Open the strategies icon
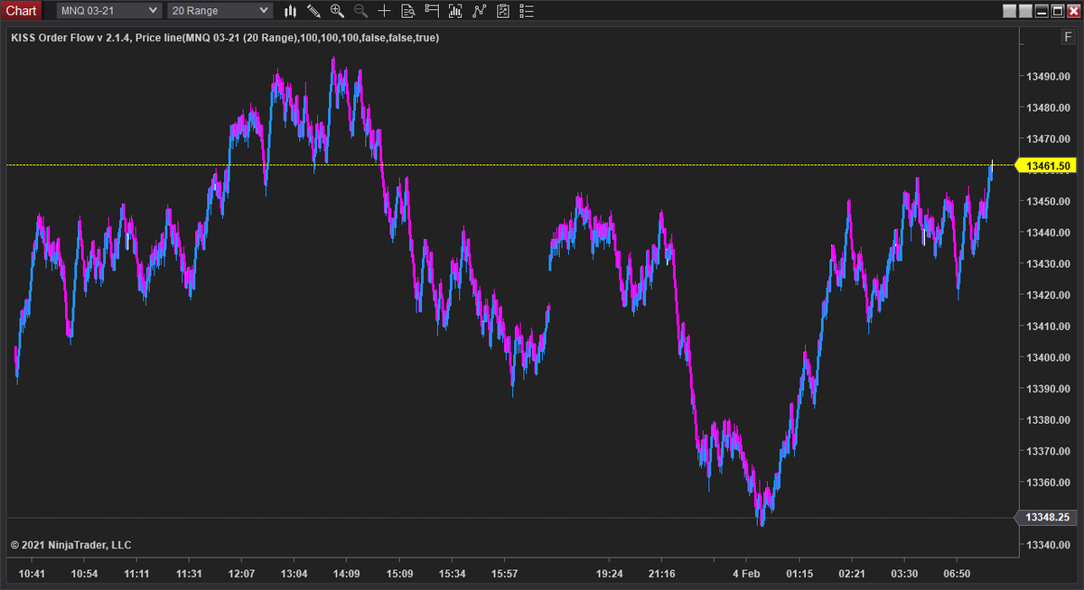Viewport: 1084px width, 590px height. point(502,11)
